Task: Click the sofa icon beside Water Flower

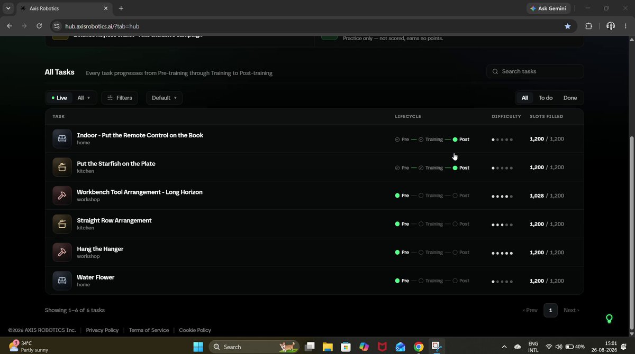Action: click(62, 281)
